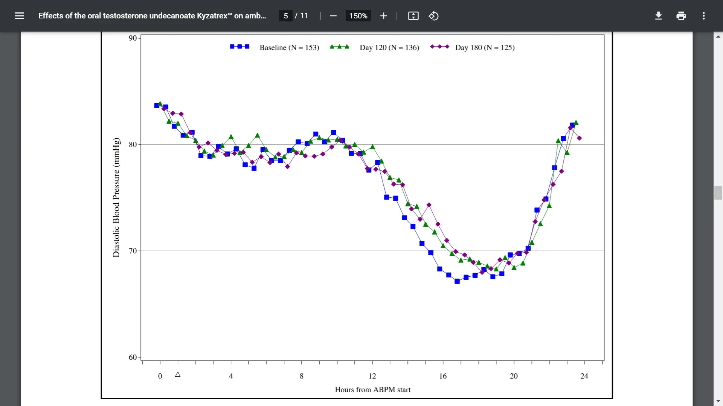Click the x-axis value 20
The width and height of the screenshot is (723, 406).
click(514, 376)
